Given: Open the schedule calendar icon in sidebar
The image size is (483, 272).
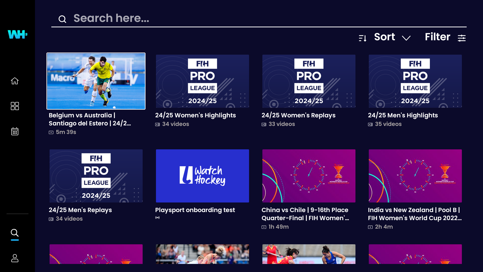Looking at the screenshot, I should [x=15, y=131].
